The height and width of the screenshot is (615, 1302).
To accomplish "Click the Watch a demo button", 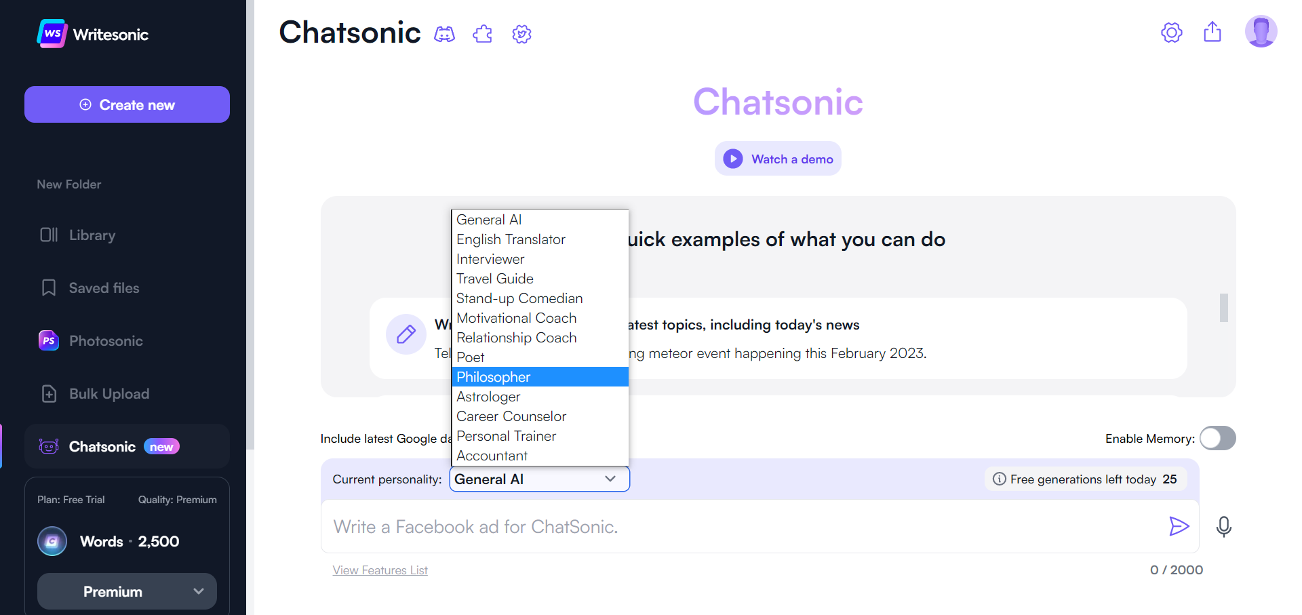I will [778, 159].
